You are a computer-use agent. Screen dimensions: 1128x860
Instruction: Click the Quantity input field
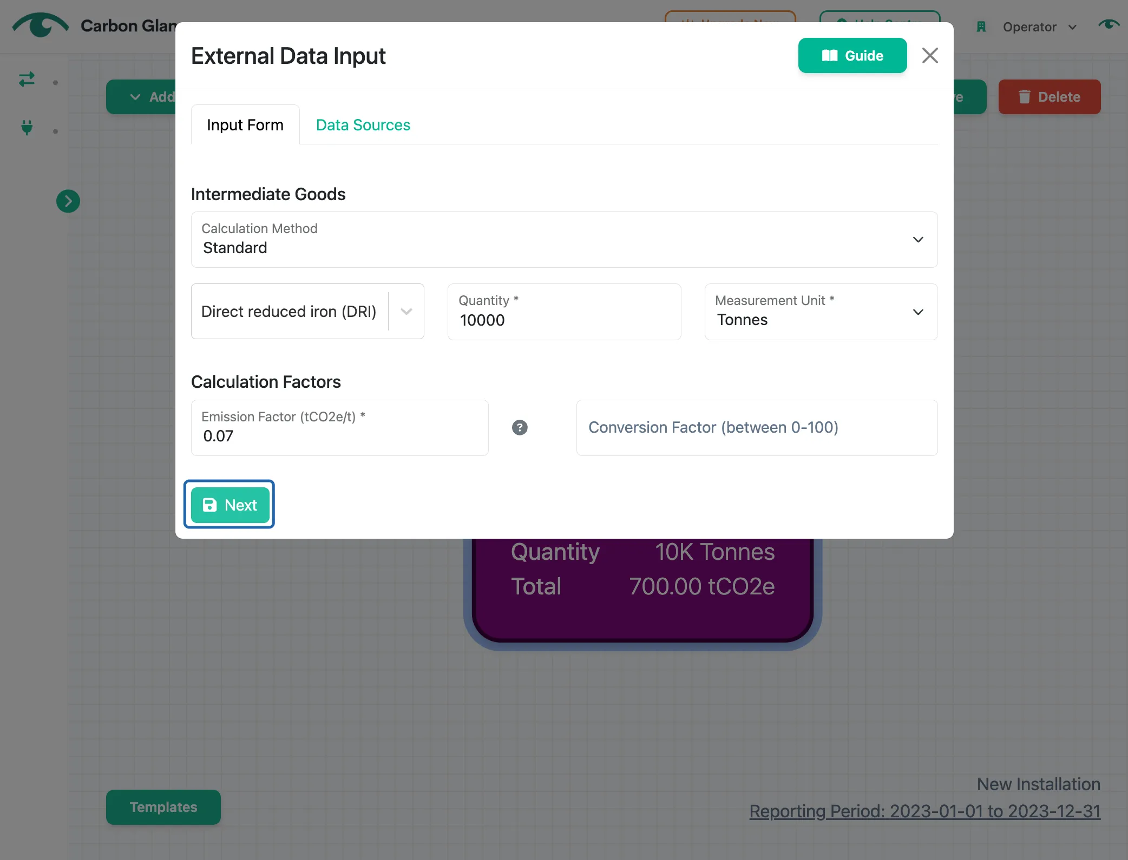click(564, 312)
